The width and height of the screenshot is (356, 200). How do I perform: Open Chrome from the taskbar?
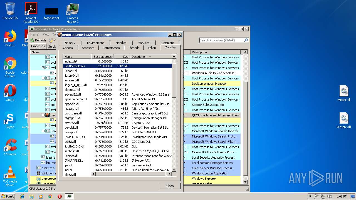pos(50,196)
